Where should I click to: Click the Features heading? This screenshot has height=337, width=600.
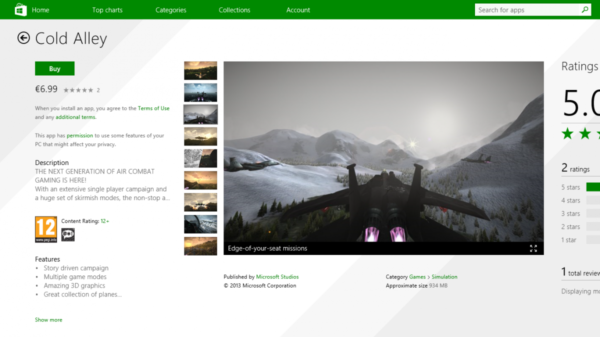(47, 259)
